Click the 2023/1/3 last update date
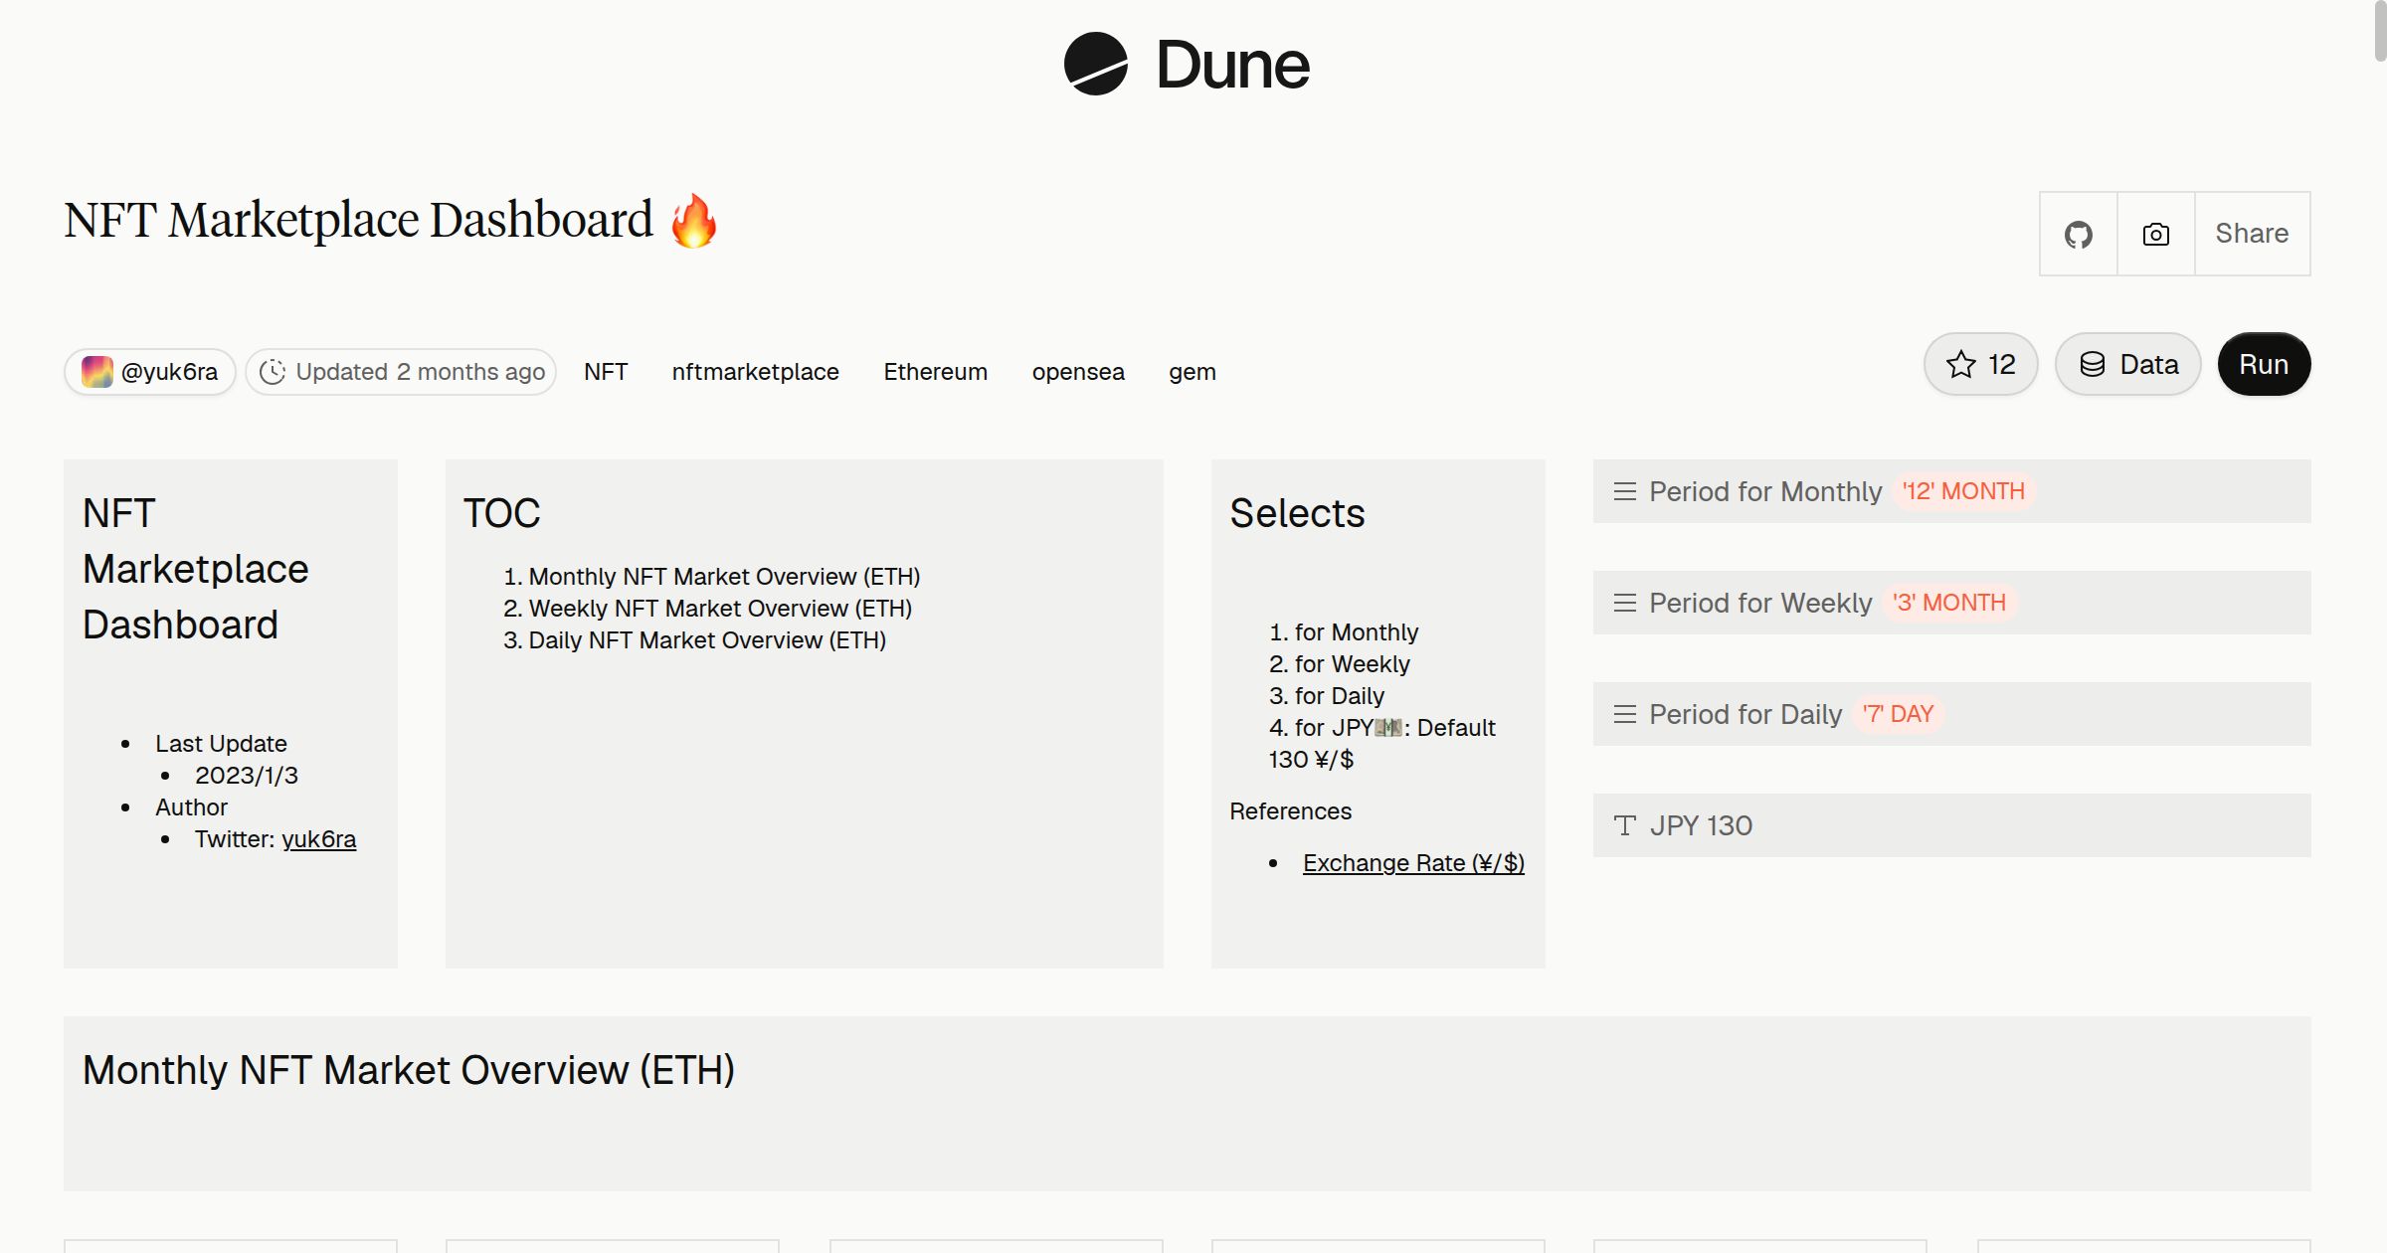 [247, 776]
